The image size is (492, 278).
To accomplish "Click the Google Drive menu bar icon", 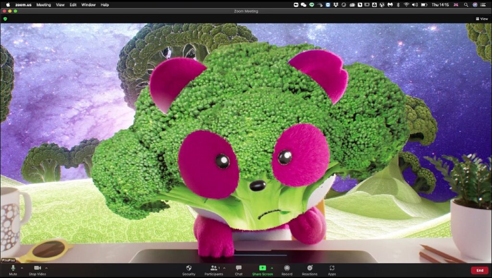I will pos(375,5).
